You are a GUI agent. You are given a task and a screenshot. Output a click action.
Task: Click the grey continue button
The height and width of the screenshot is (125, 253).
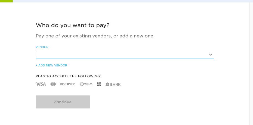pos(63,102)
